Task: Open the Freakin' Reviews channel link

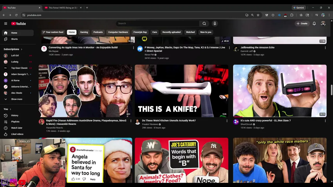Action: pyautogui.click(x=150, y=124)
